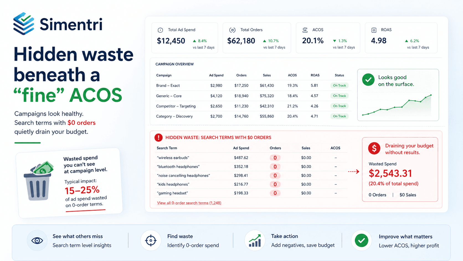
Task: Click the Campaign column header
Action: tap(164, 75)
